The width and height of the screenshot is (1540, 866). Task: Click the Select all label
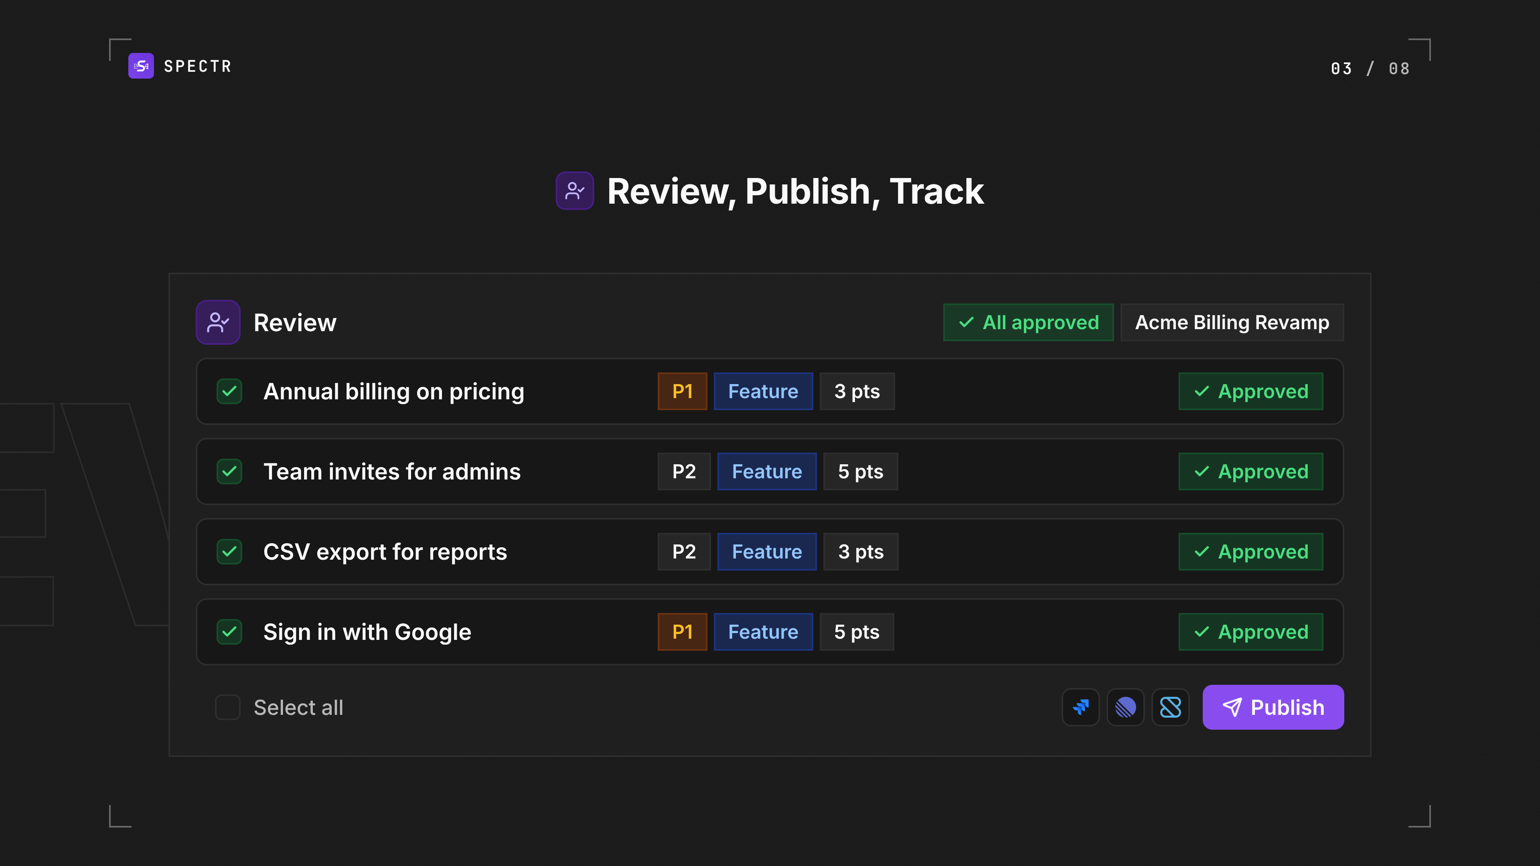tap(298, 707)
